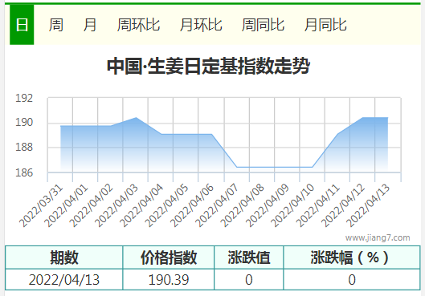Viewport: 425px width, 296px height.
Task: Click the 2022/04/01 axis label
Action: 67,205
